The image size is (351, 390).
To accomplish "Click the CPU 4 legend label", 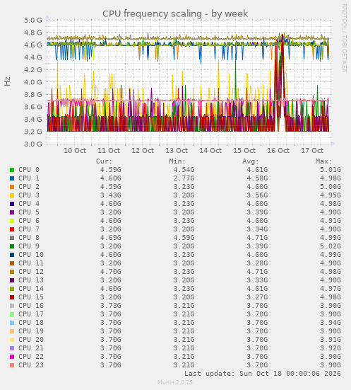I will tap(29, 204).
